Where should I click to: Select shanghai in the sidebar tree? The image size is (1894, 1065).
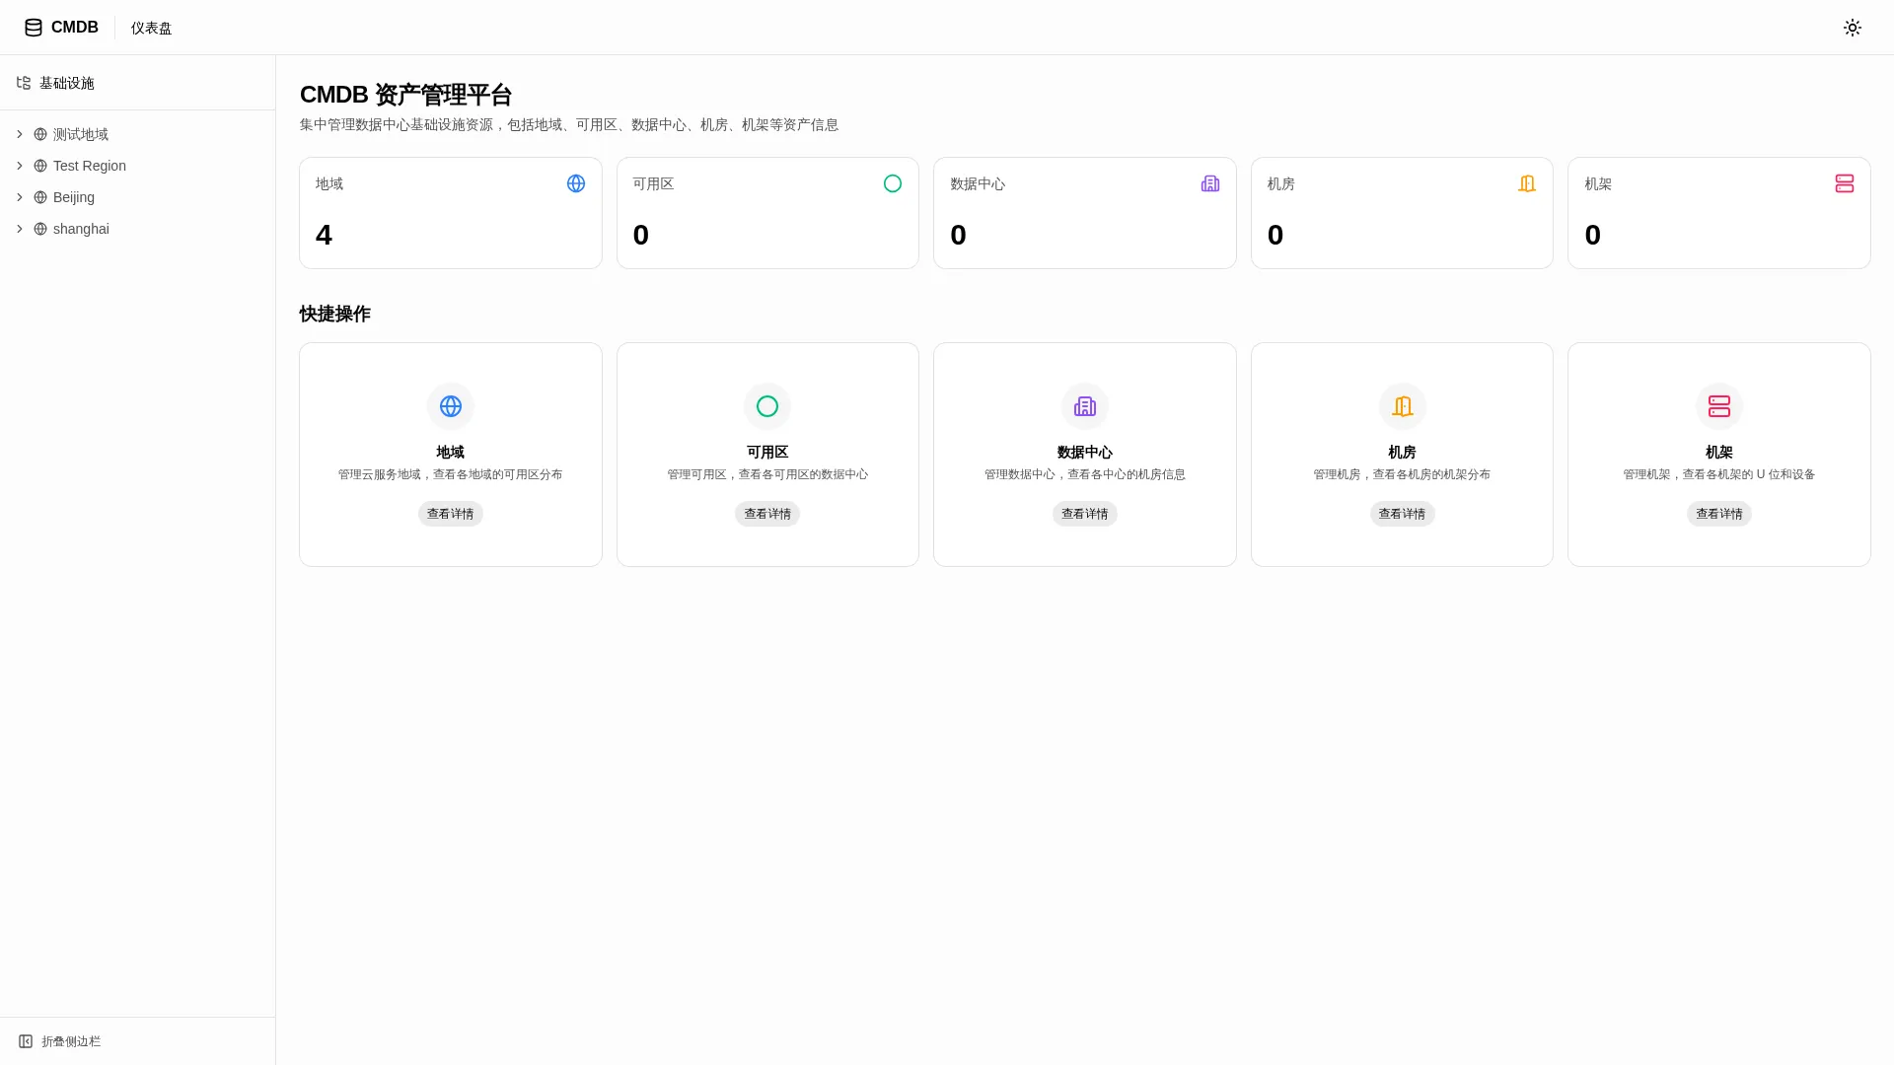click(81, 229)
